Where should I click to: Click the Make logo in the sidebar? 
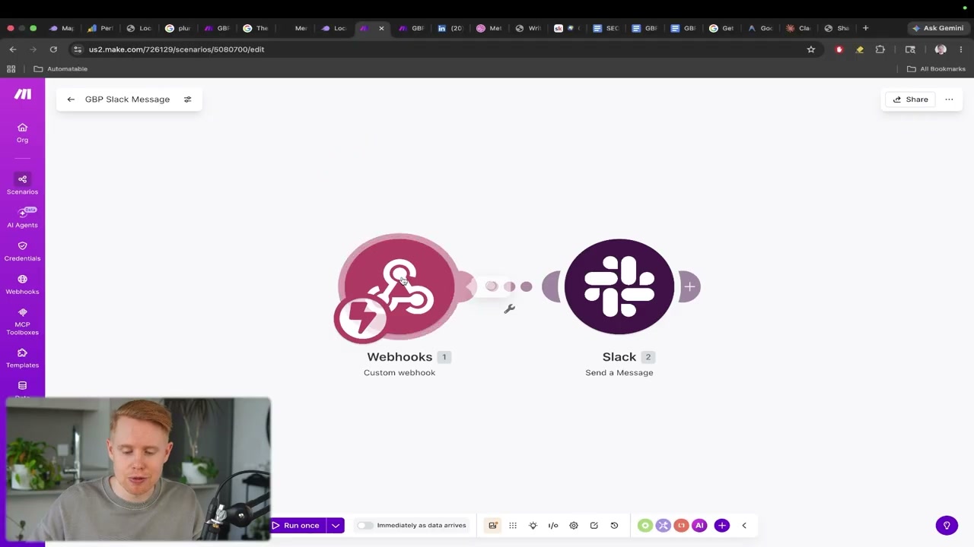tap(23, 94)
